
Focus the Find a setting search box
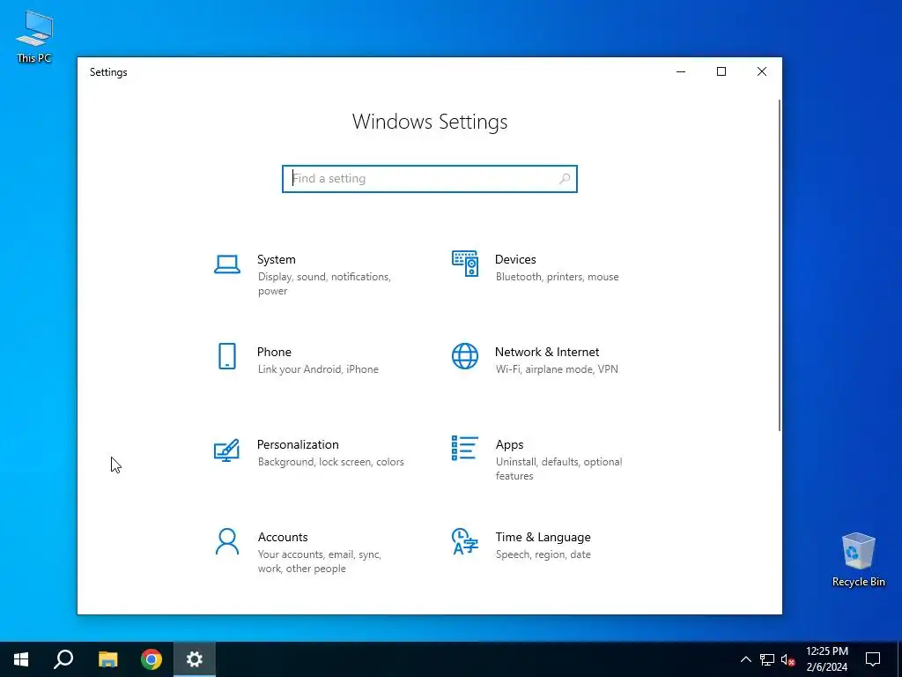(430, 178)
